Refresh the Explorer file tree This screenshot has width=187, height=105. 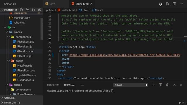click(x=34, y=10)
